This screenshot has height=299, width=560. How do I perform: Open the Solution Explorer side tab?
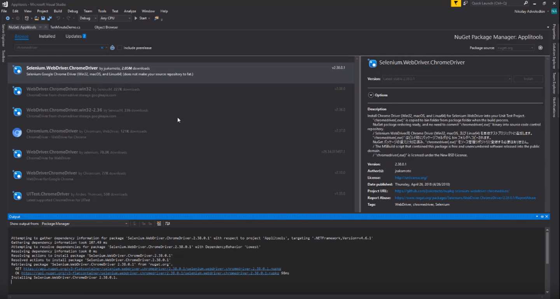pyautogui.click(x=555, y=56)
